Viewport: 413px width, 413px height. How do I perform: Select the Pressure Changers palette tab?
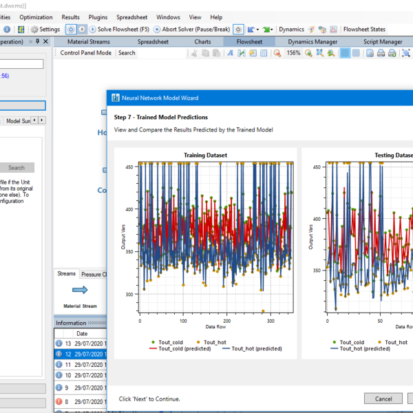click(94, 274)
